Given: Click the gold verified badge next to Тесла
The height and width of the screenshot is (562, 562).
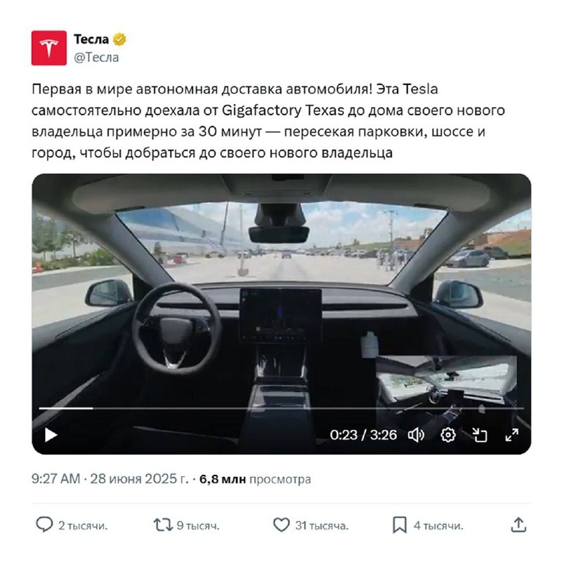Looking at the screenshot, I should click(119, 39).
